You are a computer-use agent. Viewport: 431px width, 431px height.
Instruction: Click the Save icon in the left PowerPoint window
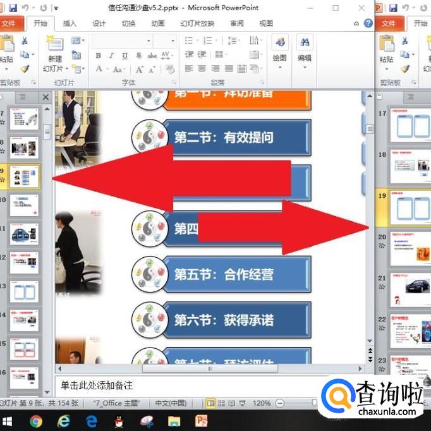tap(13, 8)
